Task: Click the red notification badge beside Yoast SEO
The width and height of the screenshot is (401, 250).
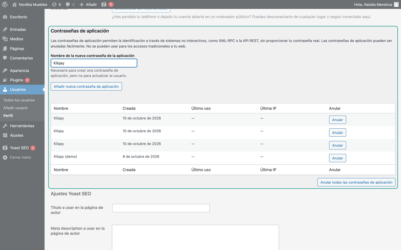Action: pyautogui.click(x=33, y=148)
